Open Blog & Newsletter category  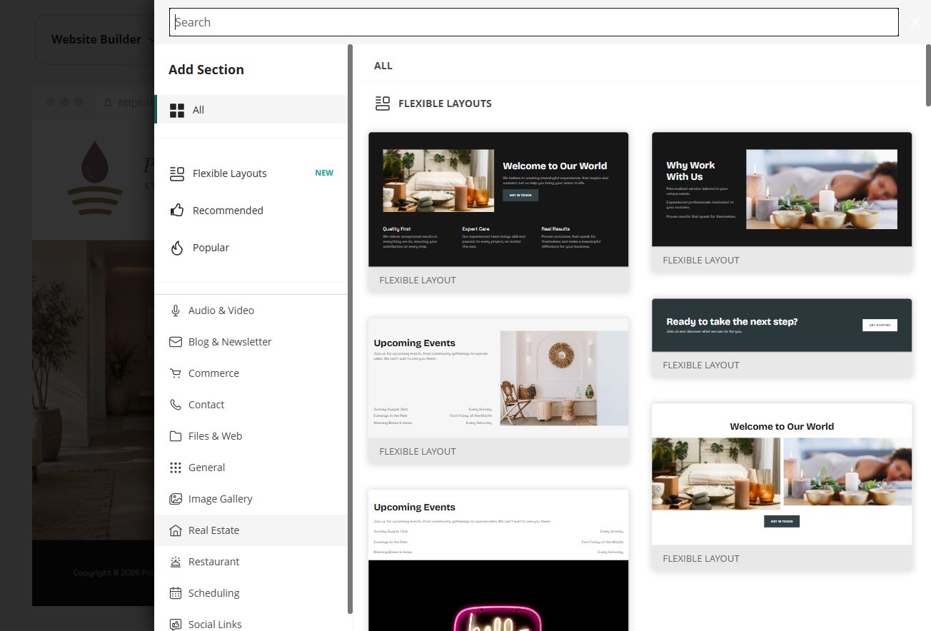251,342
